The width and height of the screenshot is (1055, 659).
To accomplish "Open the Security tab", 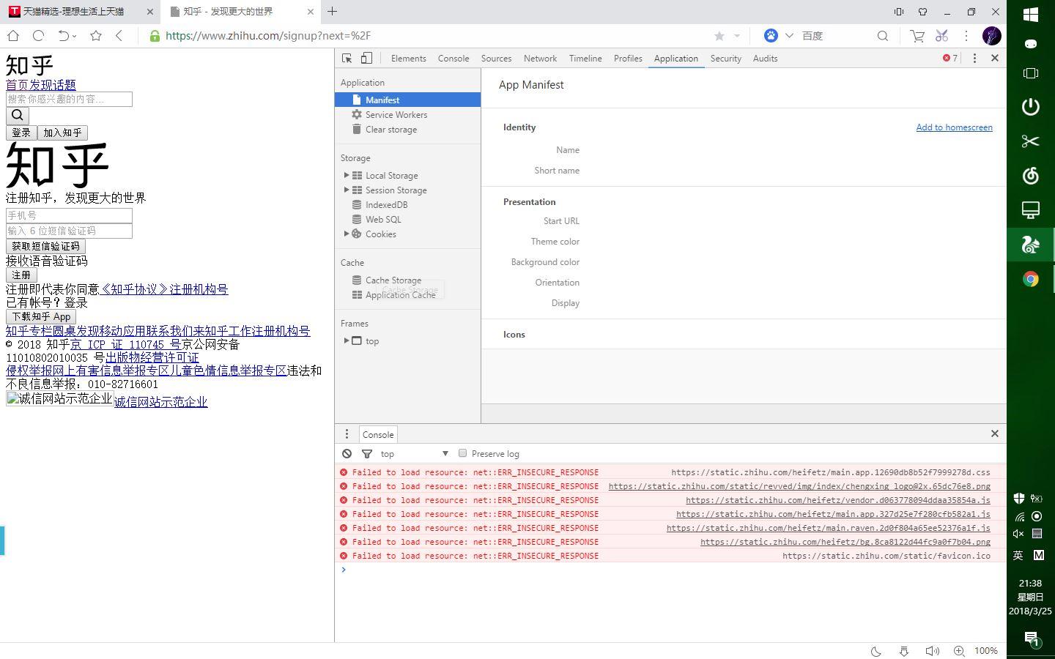I will click(725, 59).
